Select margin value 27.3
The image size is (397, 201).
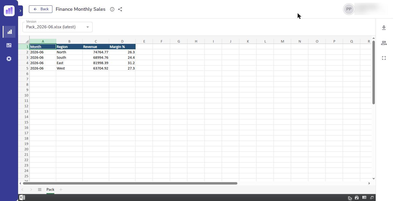[x=122, y=68]
